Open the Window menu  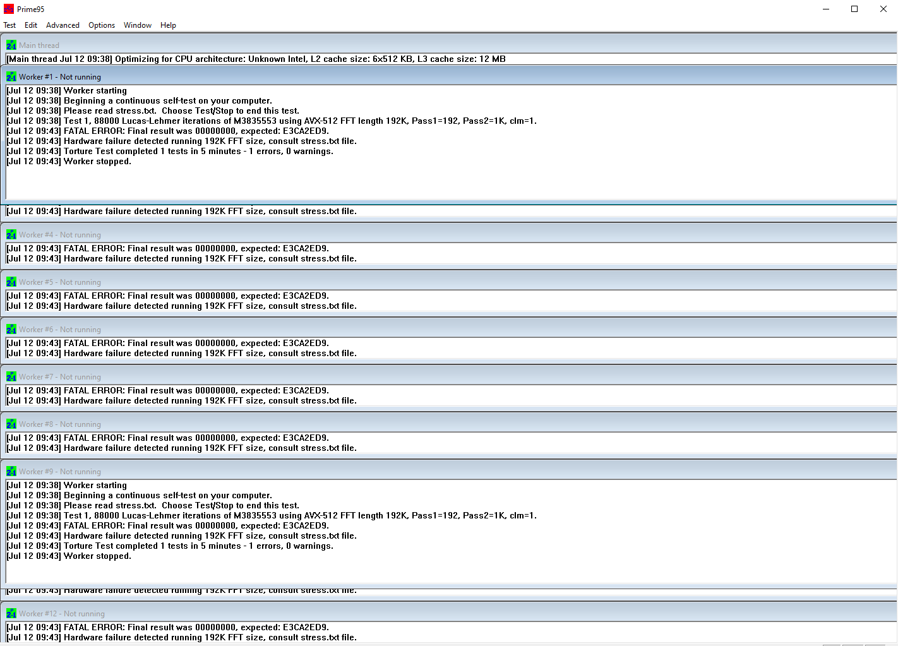tap(138, 25)
